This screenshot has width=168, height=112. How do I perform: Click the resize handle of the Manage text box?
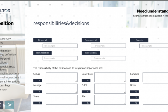tap(76, 92)
